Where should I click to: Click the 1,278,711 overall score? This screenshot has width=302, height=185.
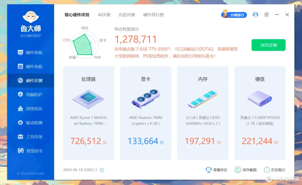coord(136,39)
